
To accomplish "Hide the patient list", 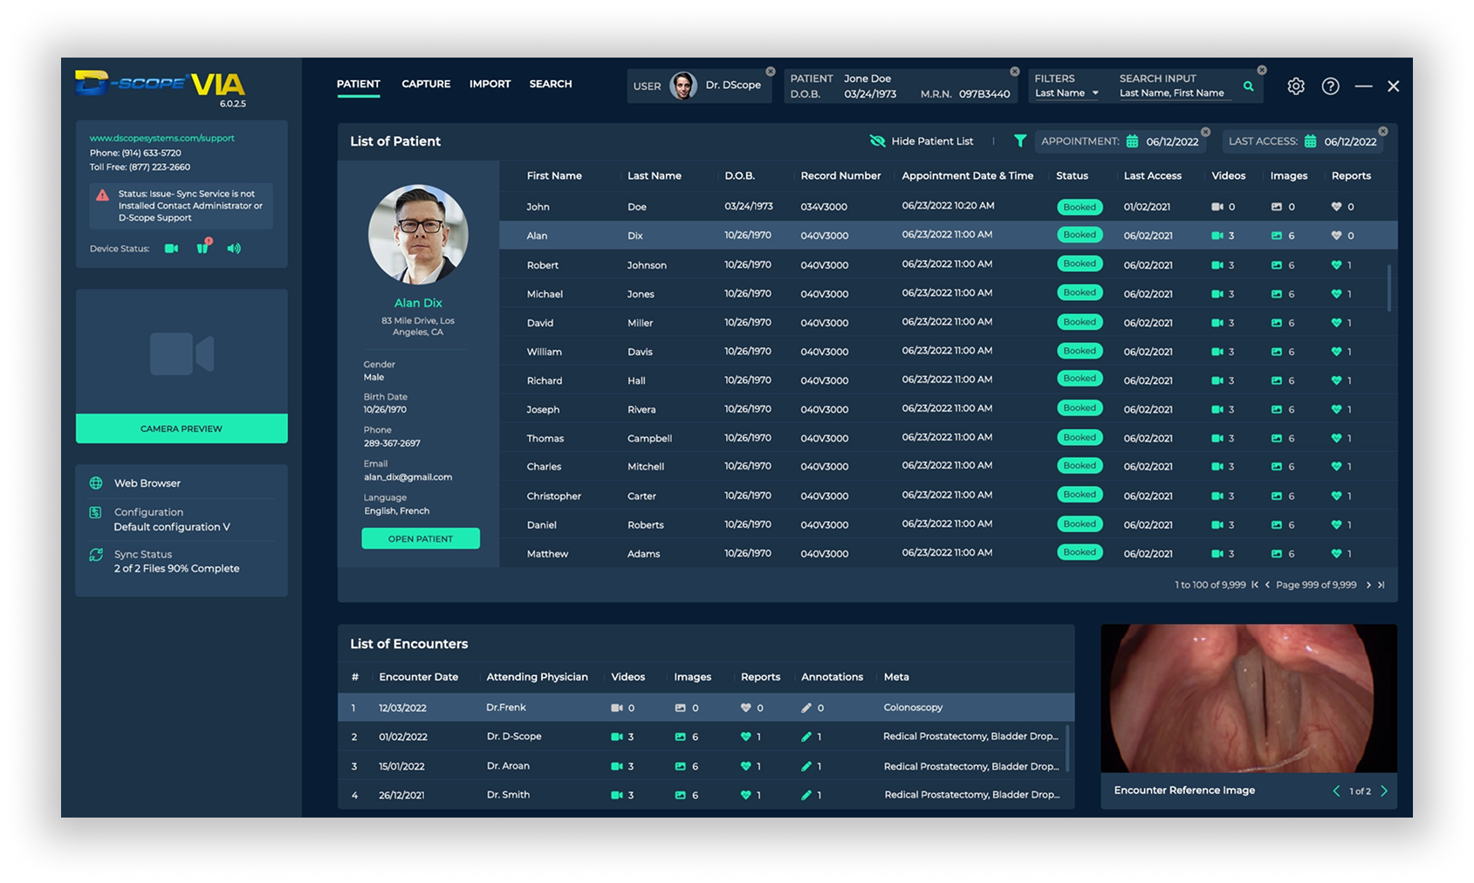I will click(921, 140).
